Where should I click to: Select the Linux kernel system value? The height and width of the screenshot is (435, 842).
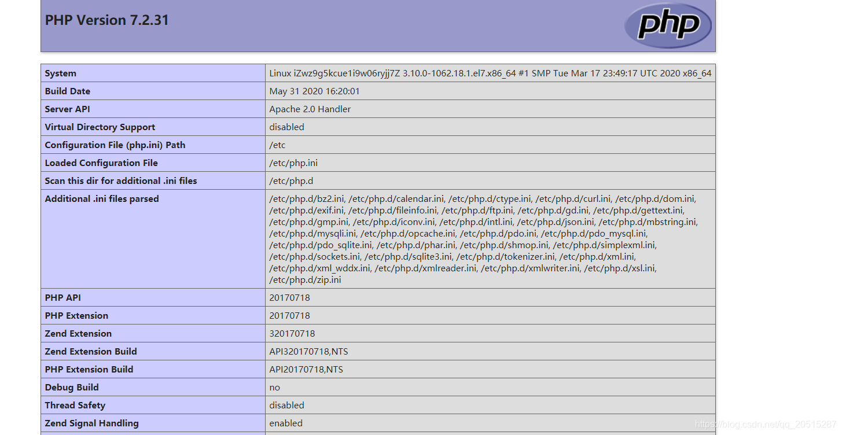[x=490, y=73]
